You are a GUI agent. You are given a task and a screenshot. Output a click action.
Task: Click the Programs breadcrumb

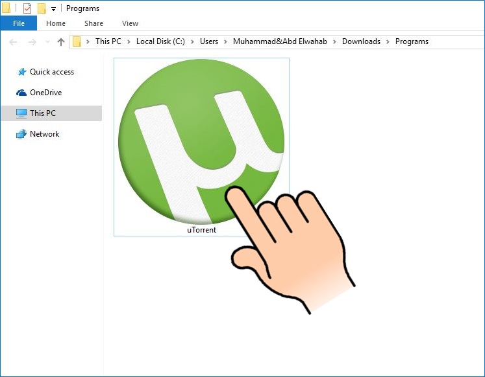(412, 41)
